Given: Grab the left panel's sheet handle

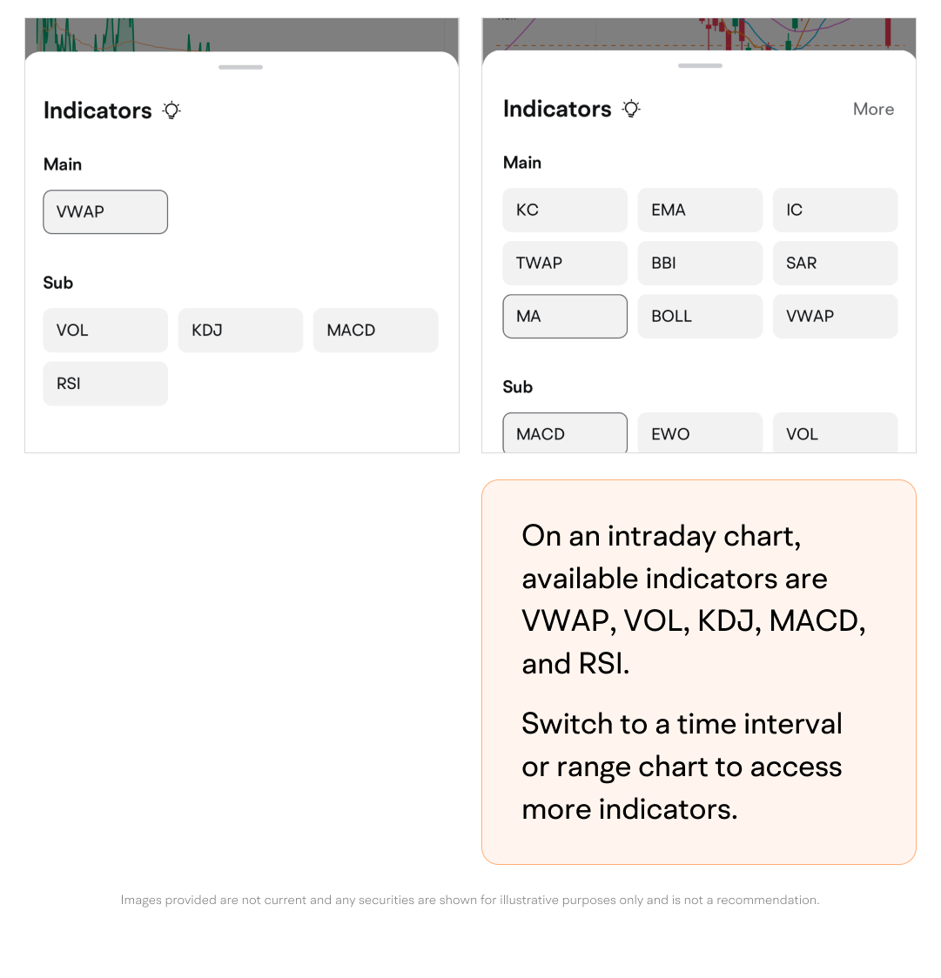Looking at the screenshot, I should tap(241, 67).
